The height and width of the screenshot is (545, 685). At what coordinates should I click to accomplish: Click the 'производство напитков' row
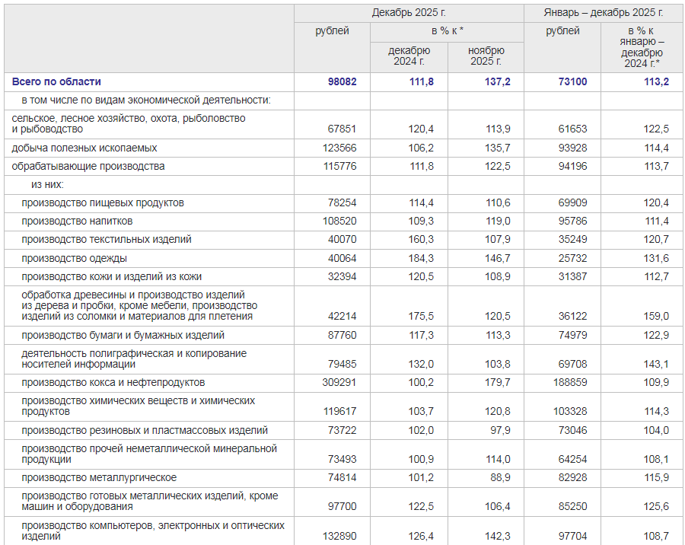(x=77, y=221)
